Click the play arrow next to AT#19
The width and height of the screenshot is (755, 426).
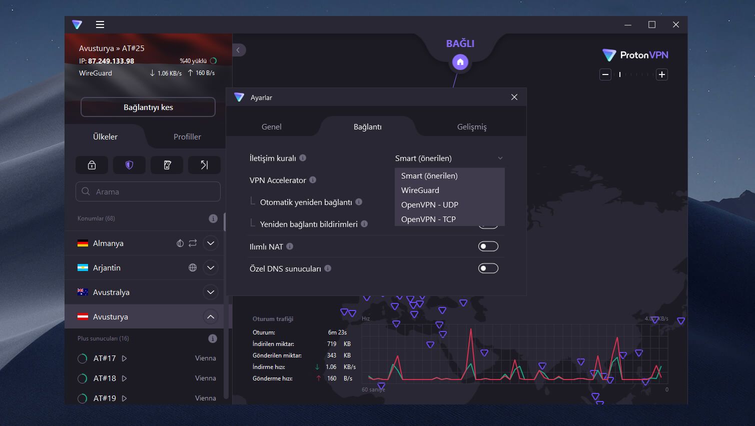pos(125,398)
